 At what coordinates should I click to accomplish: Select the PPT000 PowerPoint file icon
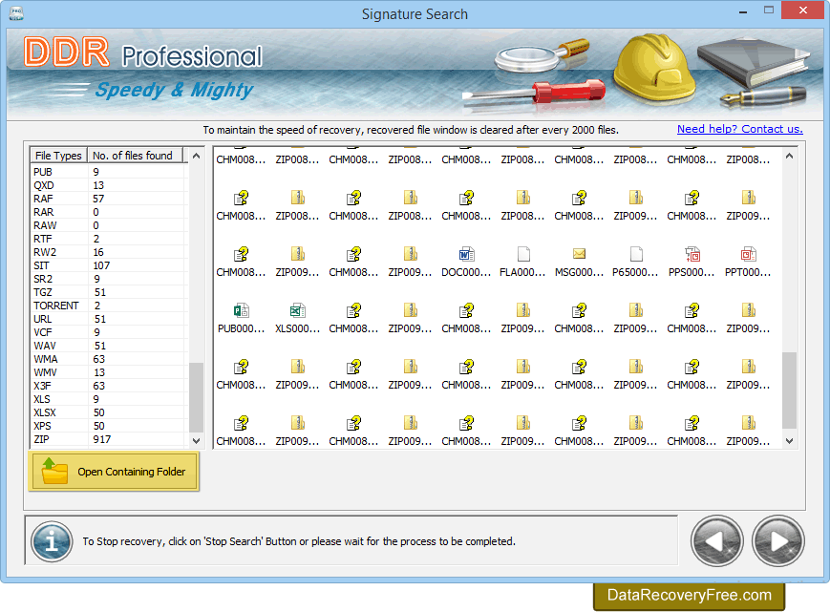tap(748, 254)
